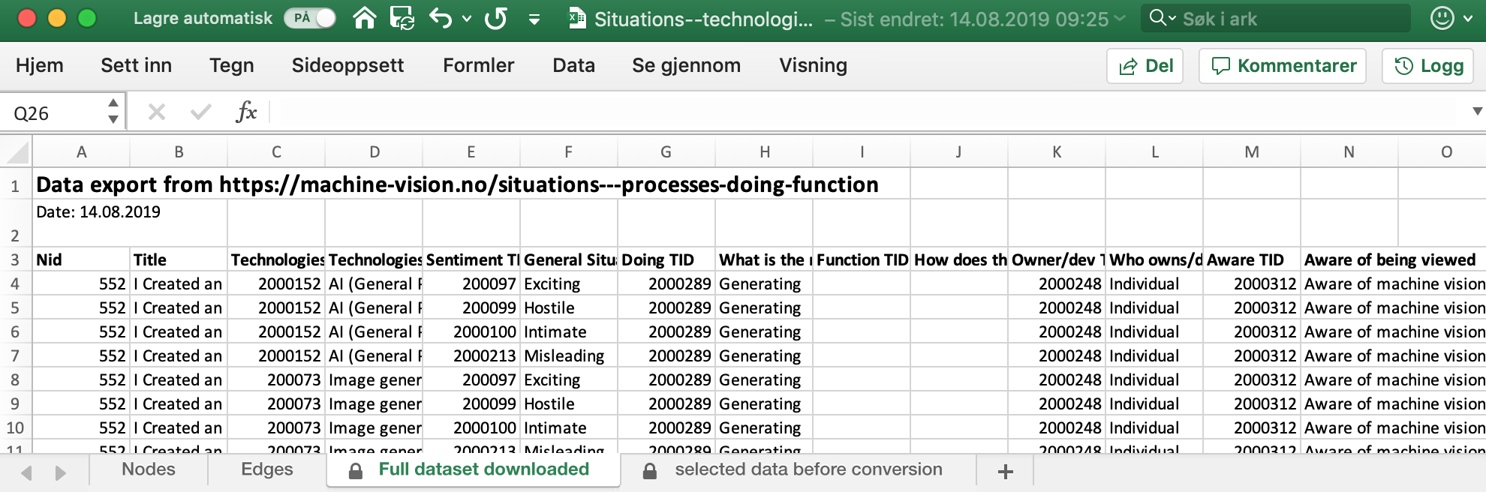The image size is (1486, 492).
Task: Open the Formler ribbon tab
Action: tap(478, 66)
